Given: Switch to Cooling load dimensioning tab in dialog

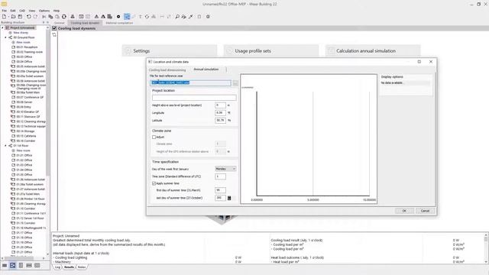Looking at the screenshot, I should [x=167, y=70].
